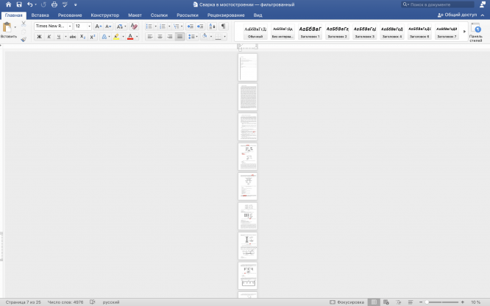Viewport: 490px width, 306px height.
Task: Increase the paragraph indent
Action: (x=200, y=26)
